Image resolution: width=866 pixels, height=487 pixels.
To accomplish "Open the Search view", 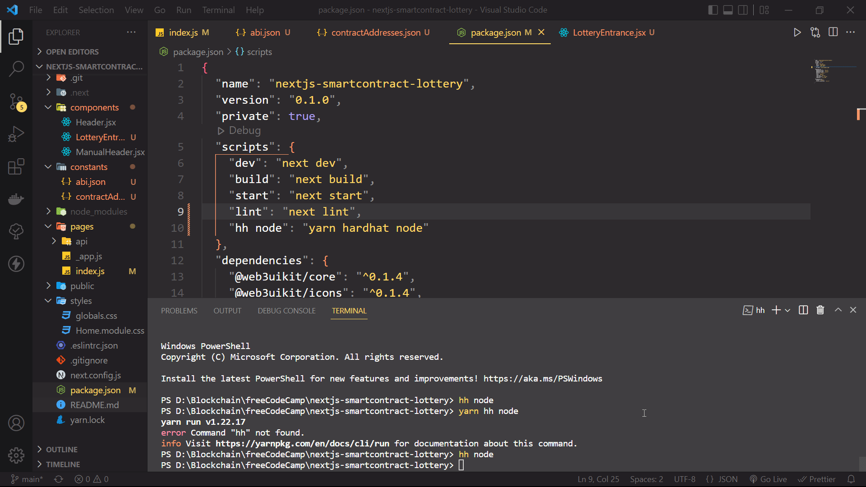I will click(16, 69).
